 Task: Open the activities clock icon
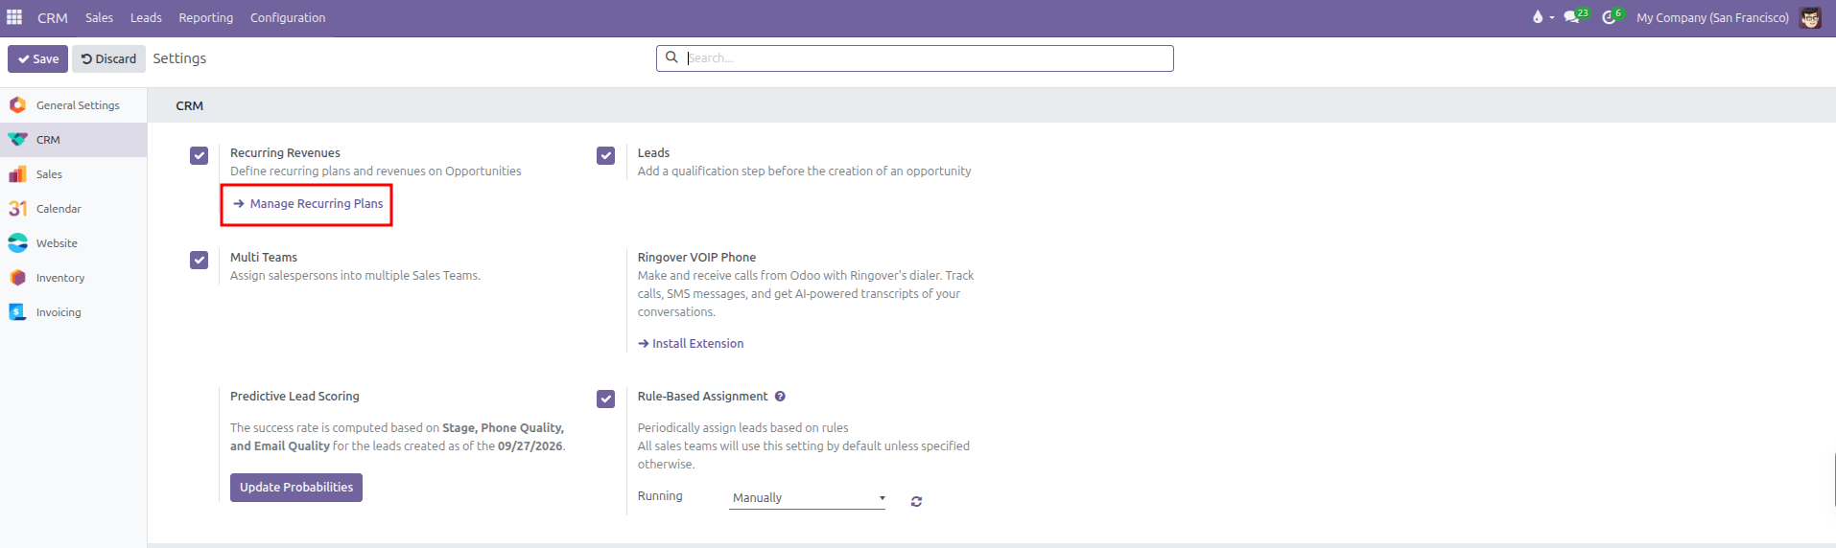tap(1610, 17)
